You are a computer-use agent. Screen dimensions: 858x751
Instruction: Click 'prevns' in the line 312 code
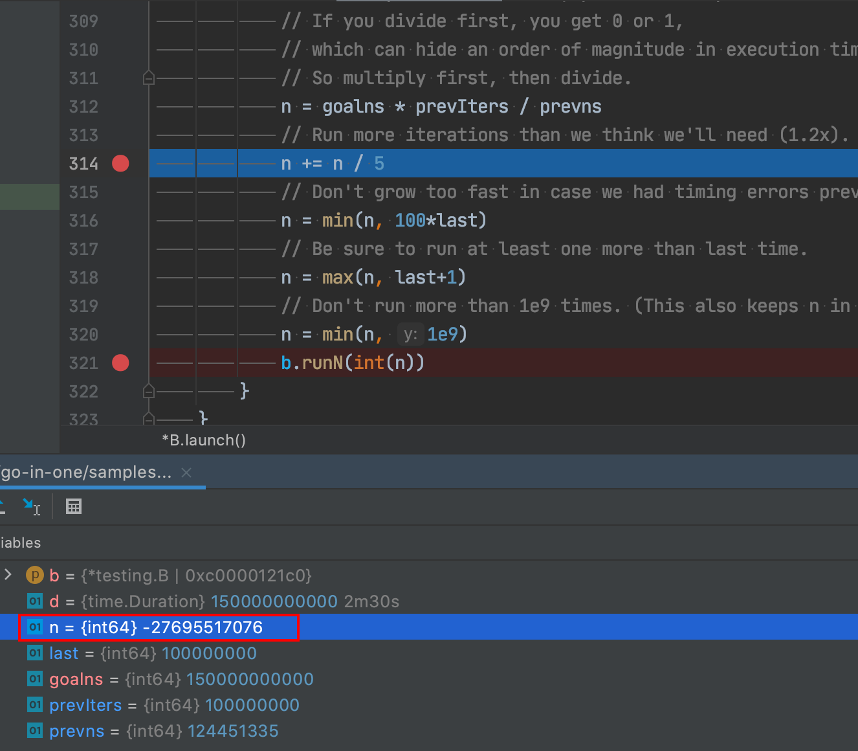click(571, 107)
